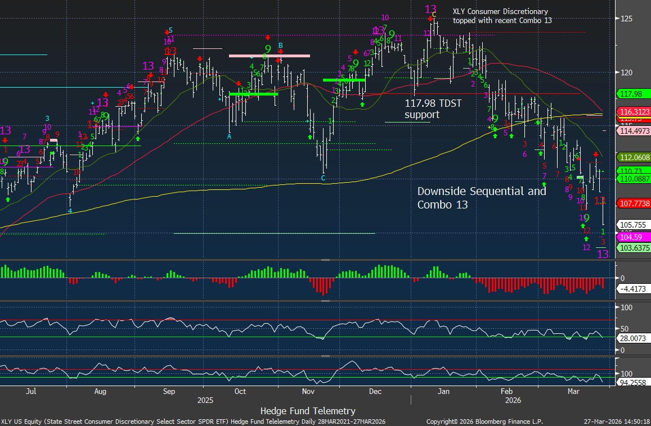This screenshot has width=651, height=426.
Task: Click cyan wave label C at November low
Action: point(323,178)
